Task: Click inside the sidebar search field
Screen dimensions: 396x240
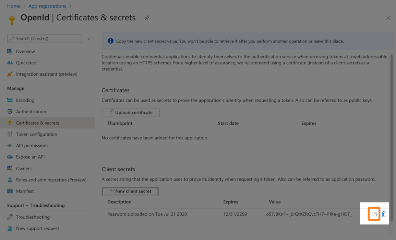Action: pyautogui.click(x=44, y=38)
